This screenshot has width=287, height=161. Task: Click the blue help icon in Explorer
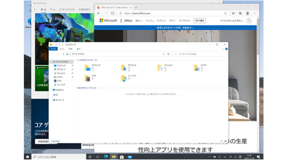(x=226, y=49)
